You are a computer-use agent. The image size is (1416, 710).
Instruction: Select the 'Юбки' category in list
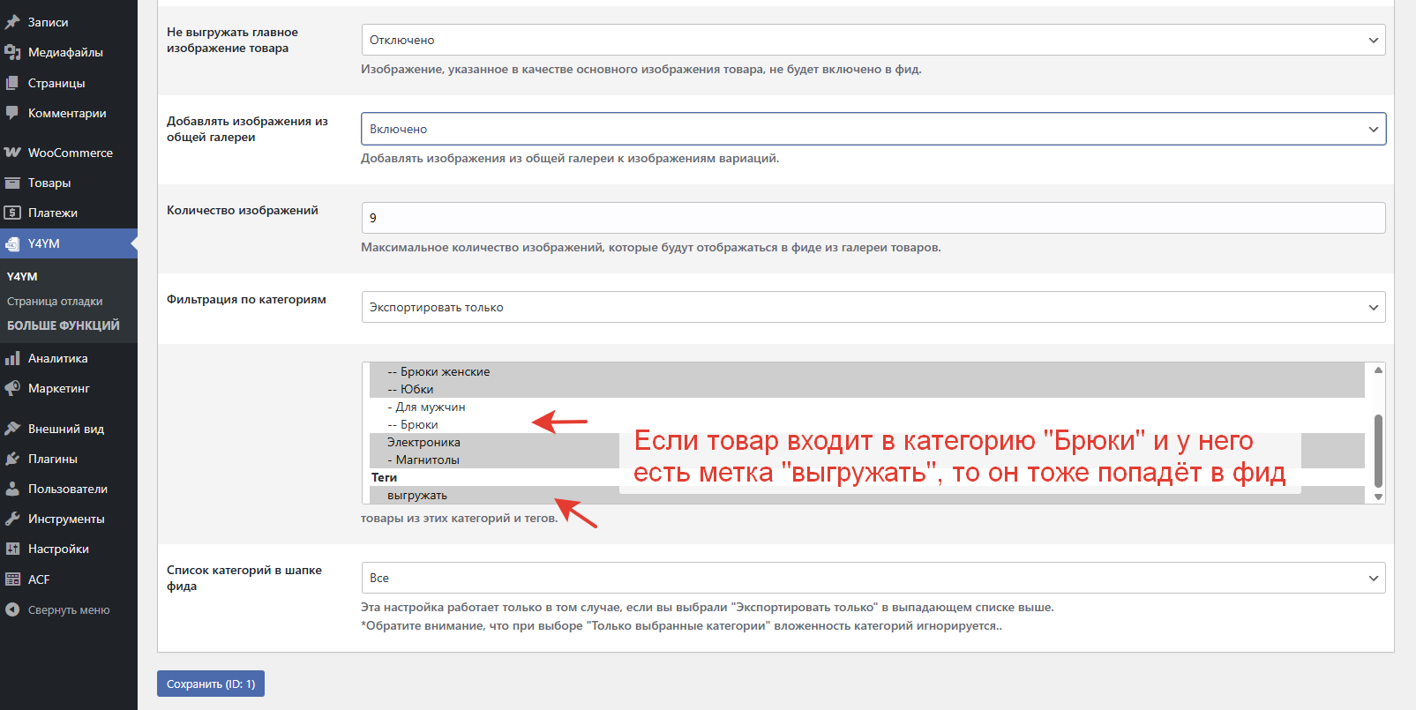(x=416, y=389)
